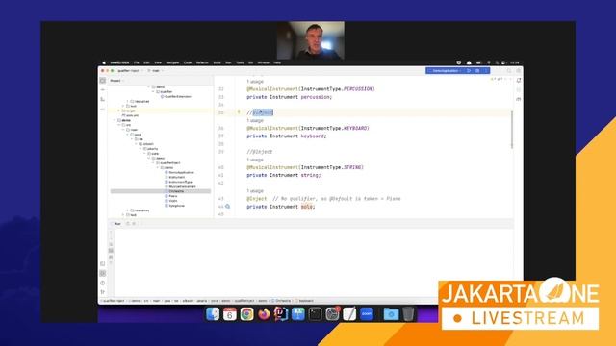This screenshot has height=346, width=616.
Task: Open the Build menu
Action: [x=218, y=62]
